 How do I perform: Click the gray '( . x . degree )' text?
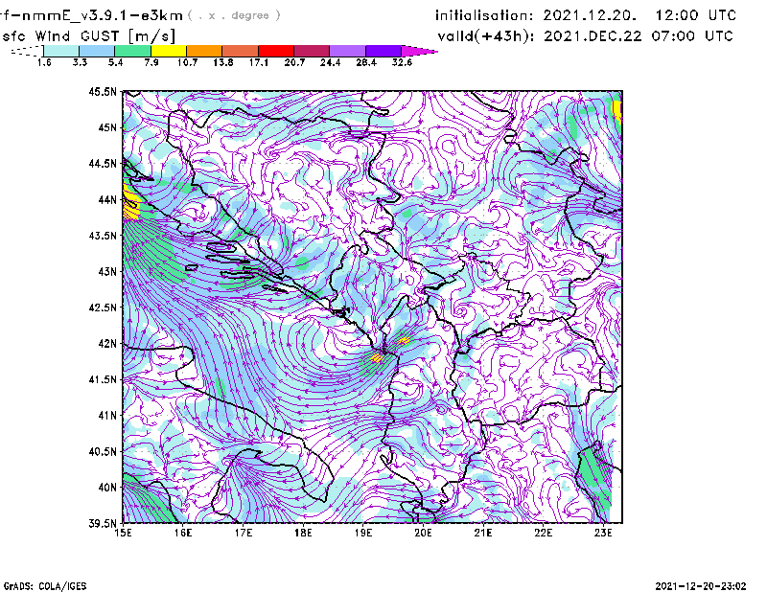point(234,15)
